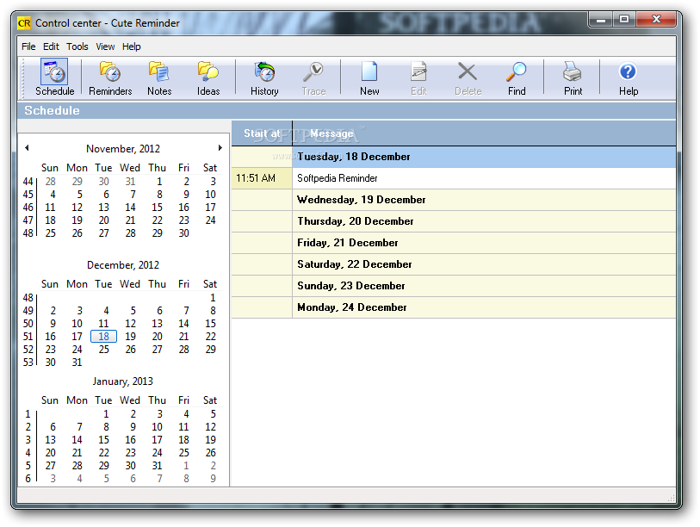Click the Start at column header
Image resolution: width=700 pixels, height=527 pixels.
pos(262,133)
